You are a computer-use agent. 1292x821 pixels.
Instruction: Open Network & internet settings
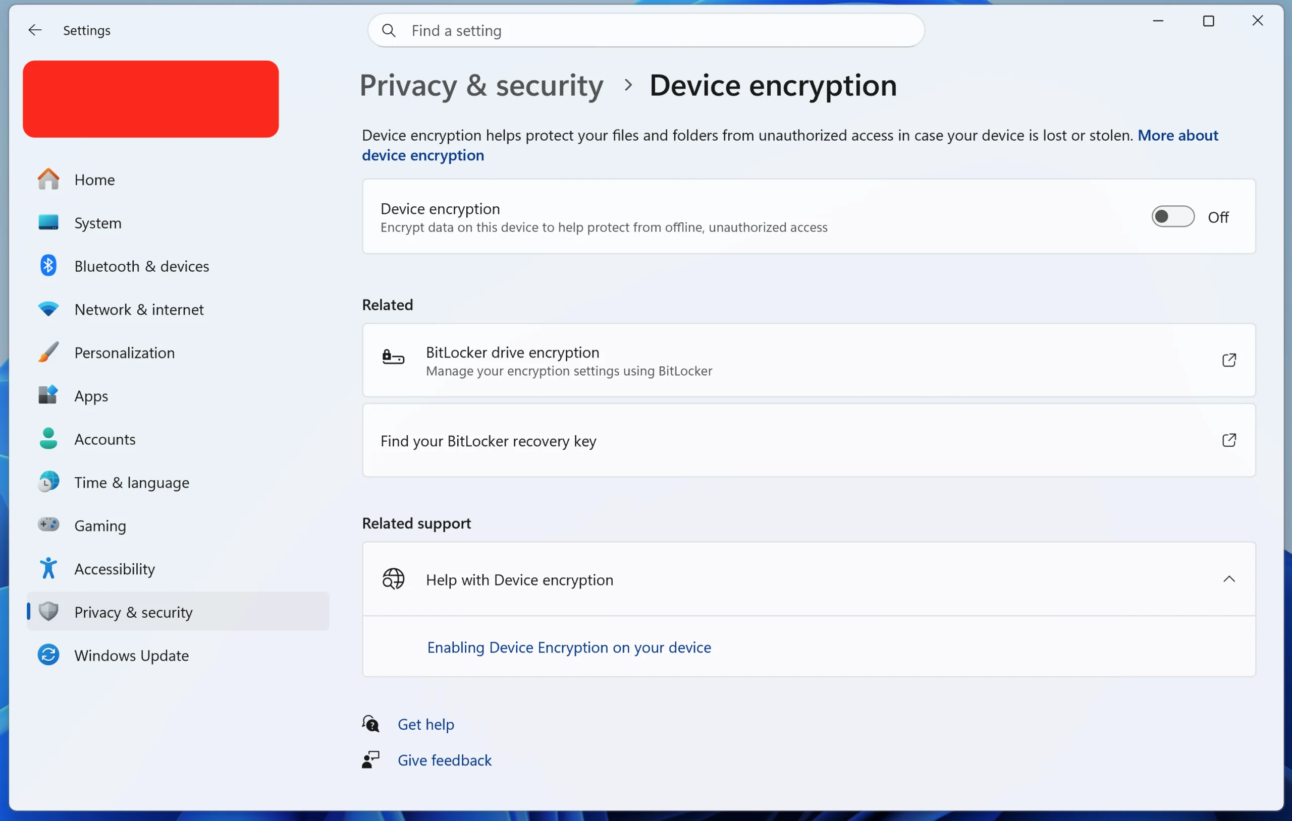(178, 309)
